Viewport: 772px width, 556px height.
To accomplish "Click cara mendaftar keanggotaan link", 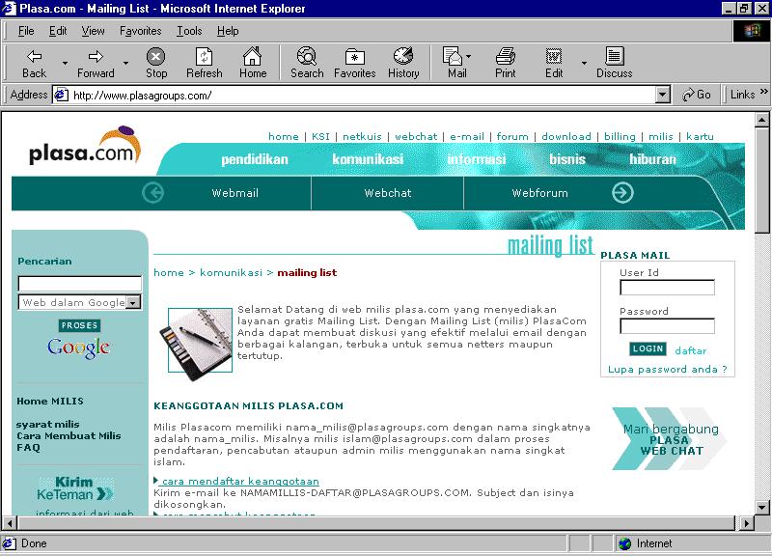I will click(x=240, y=481).
